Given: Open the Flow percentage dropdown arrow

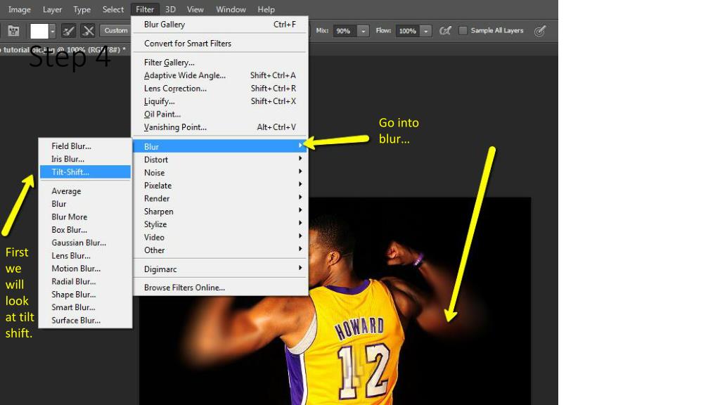Looking at the screenshot, I should coord(426,31).
